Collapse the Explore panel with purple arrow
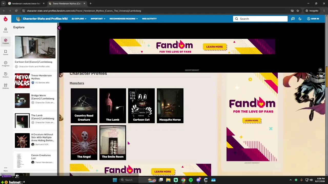The image size is (328, 184). 59,28
